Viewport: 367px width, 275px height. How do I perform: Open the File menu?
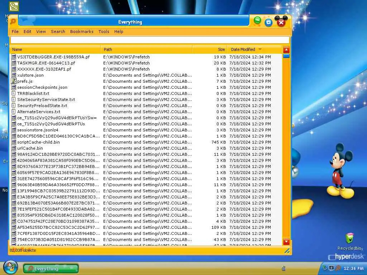15,32
